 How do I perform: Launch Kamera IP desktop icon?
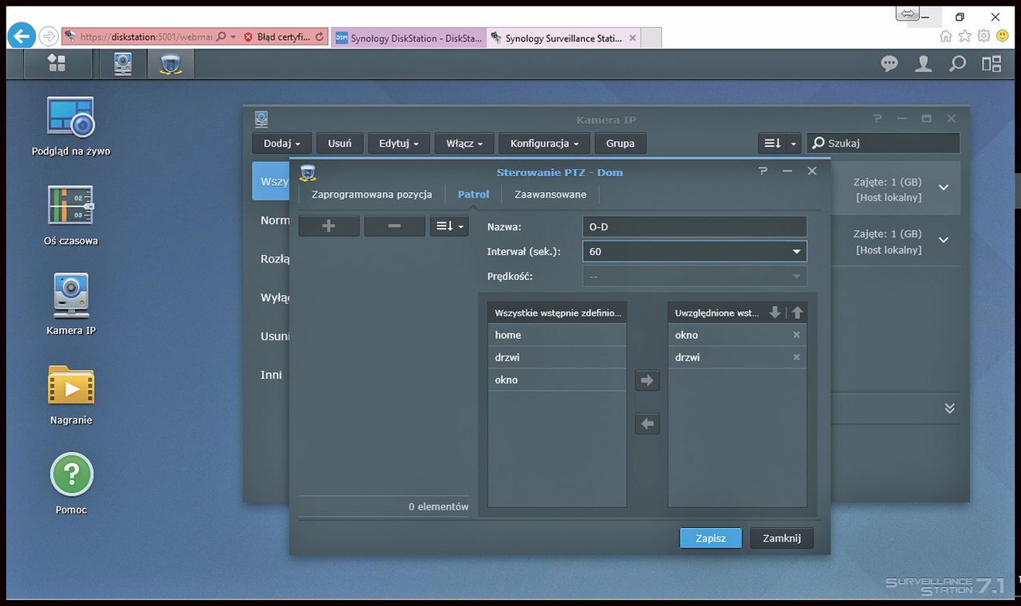click(71, 305)
